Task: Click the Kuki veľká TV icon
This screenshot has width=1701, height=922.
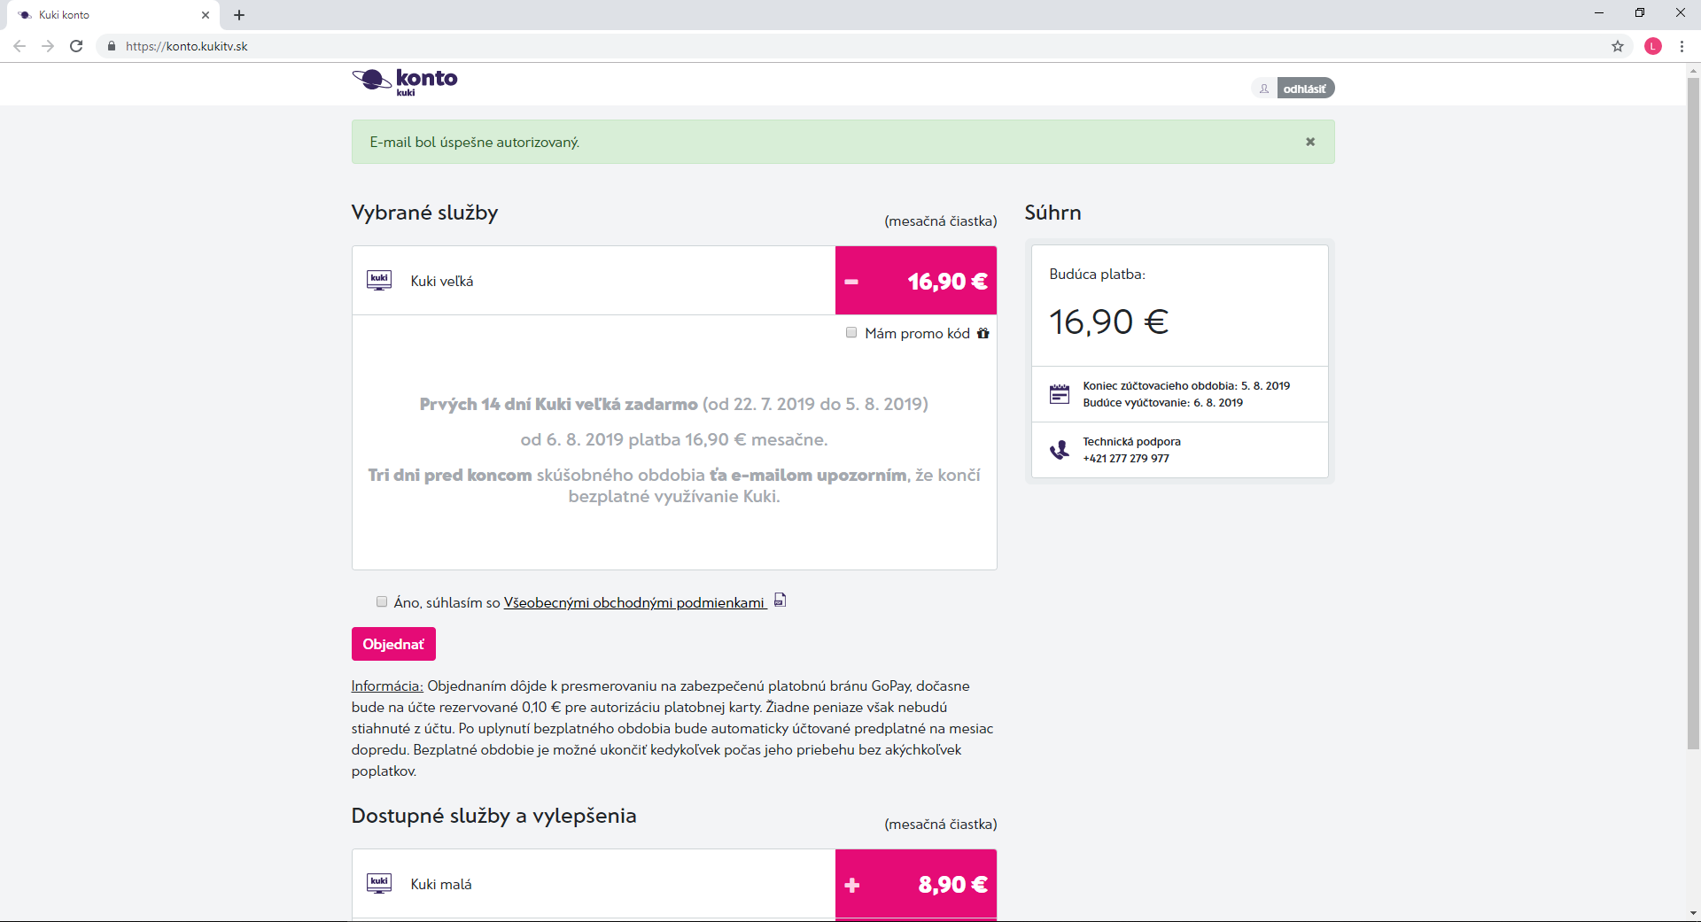Action: [x=379, y=281]
